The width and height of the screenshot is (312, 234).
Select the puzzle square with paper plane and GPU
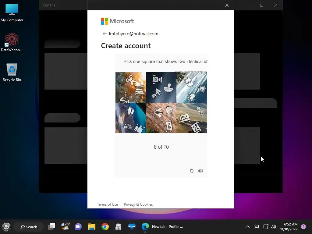pyautogui.click(x=161, y=118)
